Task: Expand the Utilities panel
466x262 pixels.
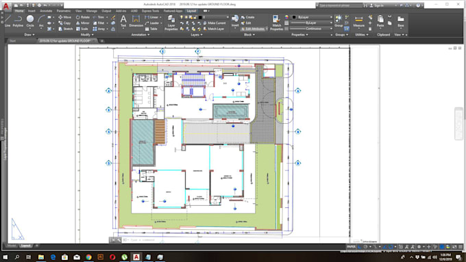Action: click(361, 35)
